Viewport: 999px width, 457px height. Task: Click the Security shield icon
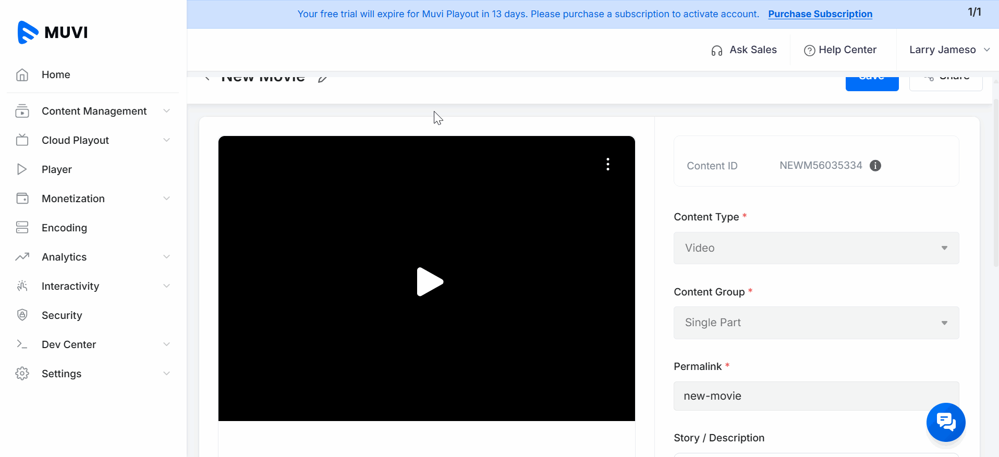coord(22,315)
